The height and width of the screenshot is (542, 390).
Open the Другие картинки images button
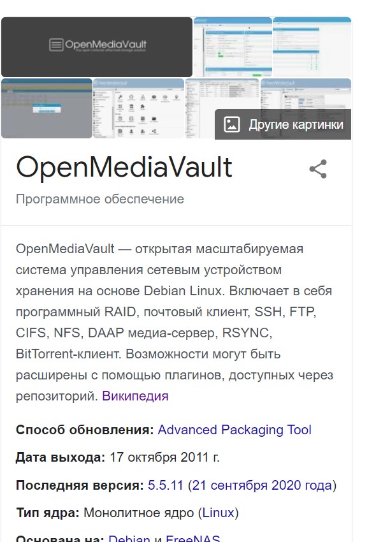coord(283,124)
